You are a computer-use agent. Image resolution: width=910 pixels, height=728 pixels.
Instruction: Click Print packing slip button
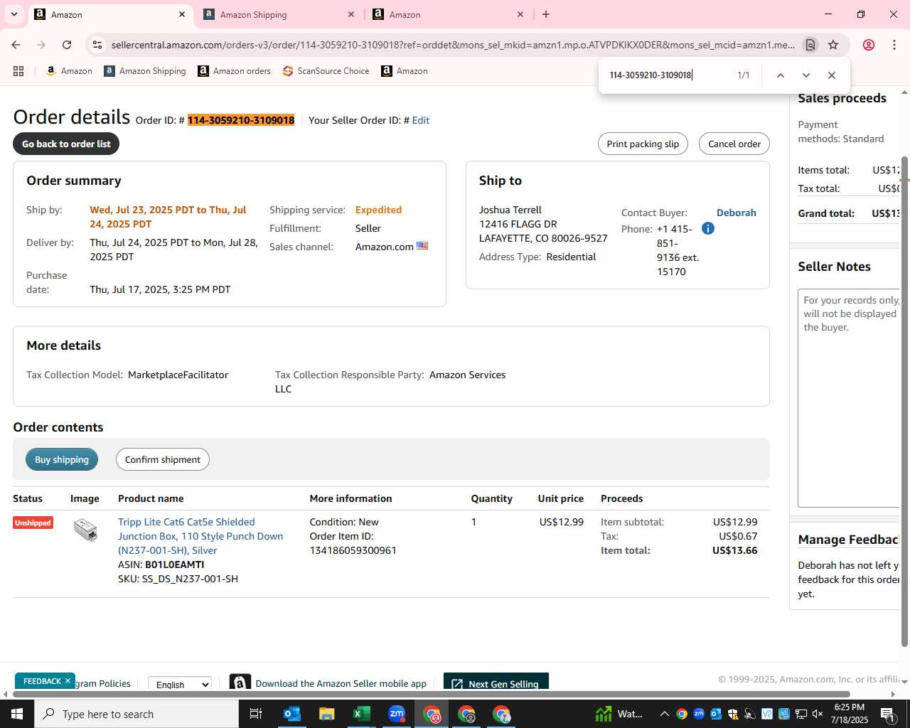pyautogui.click(x=643, y=144)
